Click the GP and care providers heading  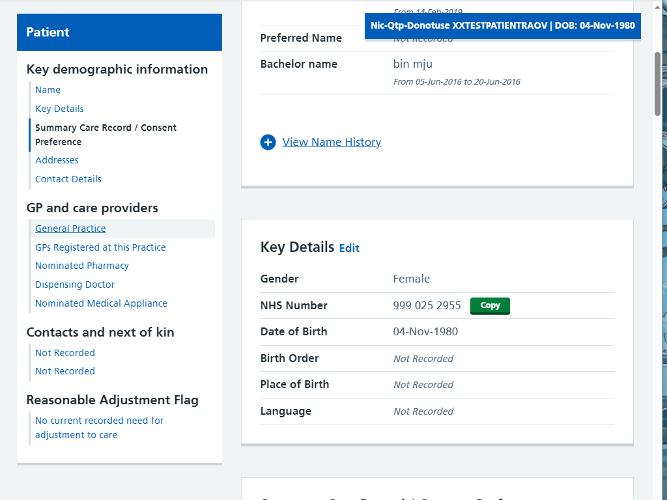coord(92,208)
